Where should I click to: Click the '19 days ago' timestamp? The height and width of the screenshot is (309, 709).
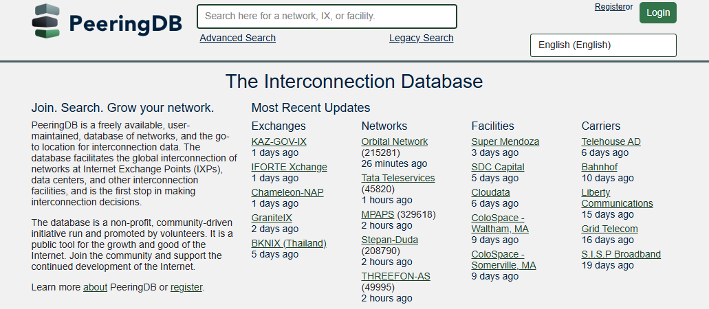point(608,265)
